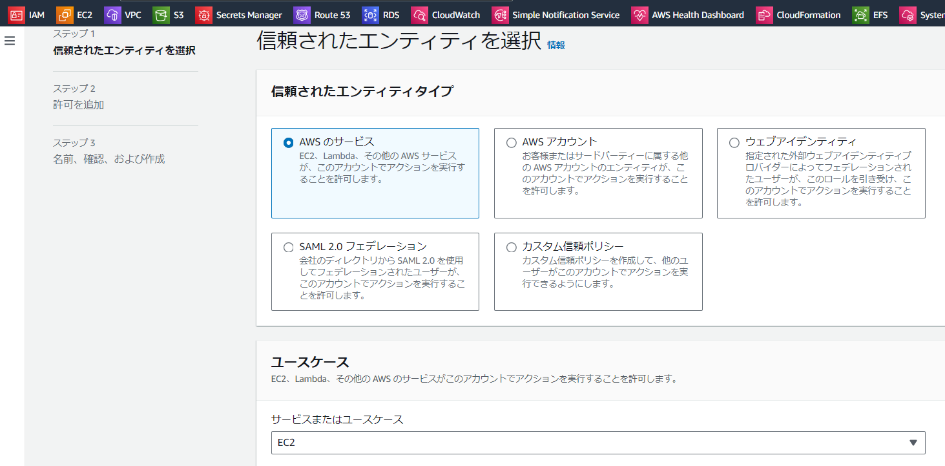Go to step 許可を追加
Viewport: 945px width, 466px height.
pos(78,105)
